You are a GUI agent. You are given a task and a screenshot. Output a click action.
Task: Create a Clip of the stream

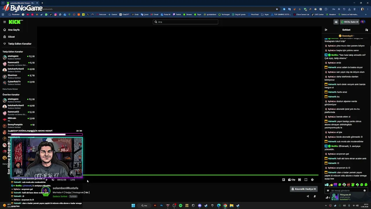coord(292,180)
